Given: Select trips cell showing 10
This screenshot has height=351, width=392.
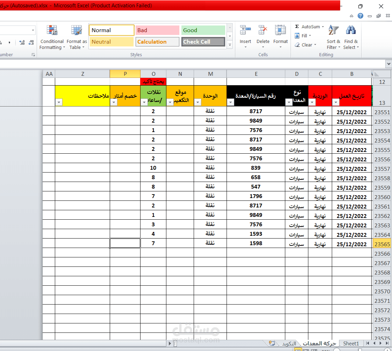Looking at the screenshot, I should click(x=153, y=168).
